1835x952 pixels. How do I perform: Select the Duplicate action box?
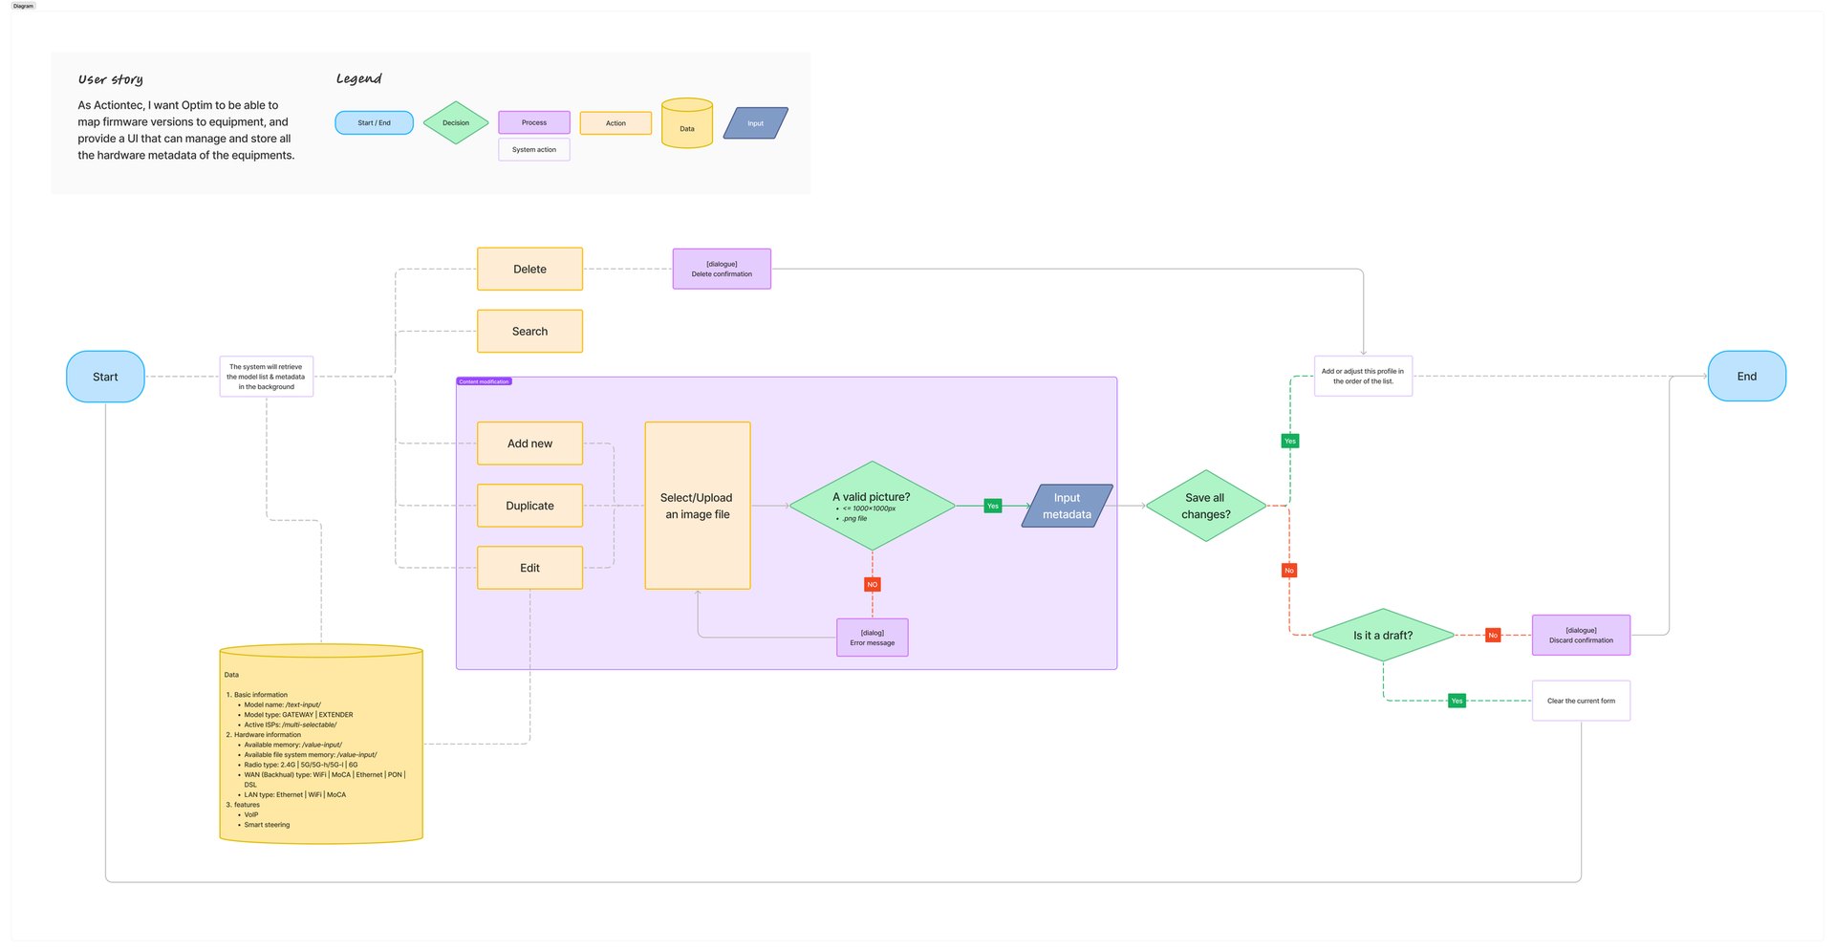[529, 506]
